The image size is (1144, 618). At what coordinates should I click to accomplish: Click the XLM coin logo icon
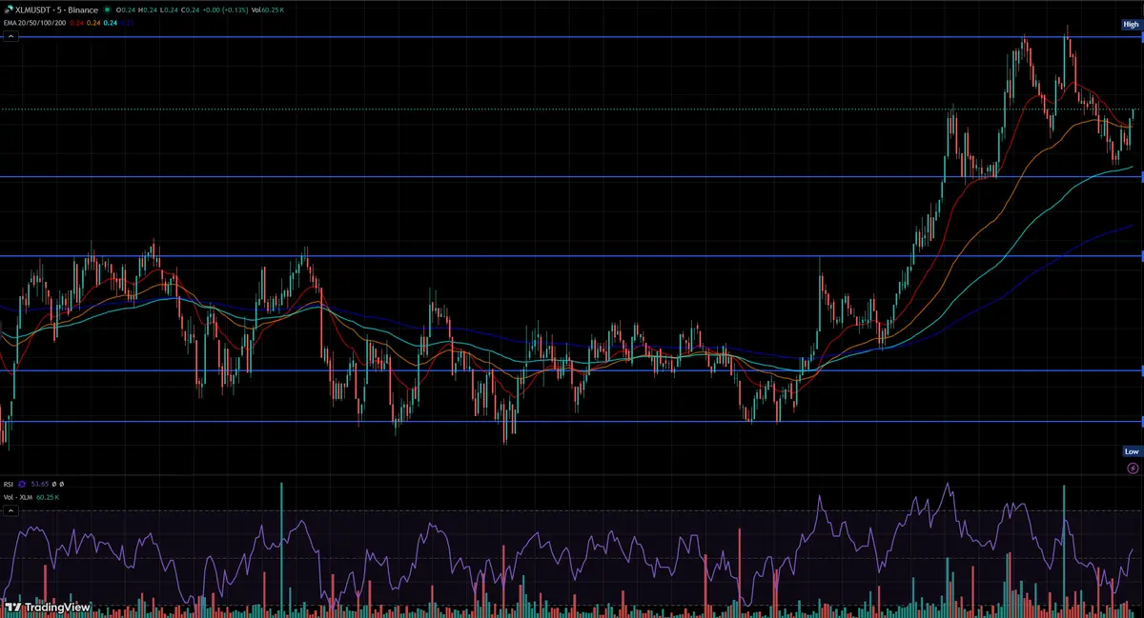pos(10,10)
